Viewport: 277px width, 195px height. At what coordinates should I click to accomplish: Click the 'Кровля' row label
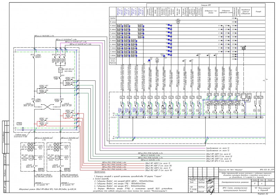[x=113, y=18]
